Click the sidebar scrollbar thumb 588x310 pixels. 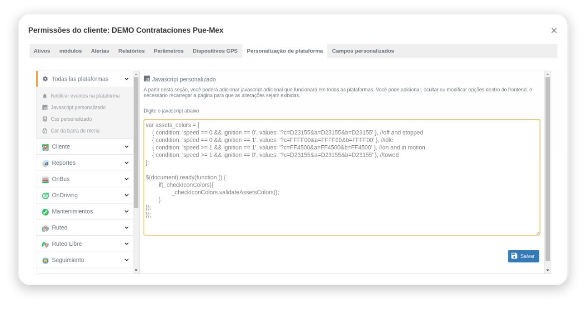coord(136,143)
